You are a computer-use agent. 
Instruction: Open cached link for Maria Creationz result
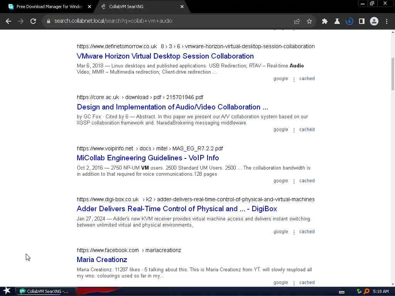pos(307,283)
